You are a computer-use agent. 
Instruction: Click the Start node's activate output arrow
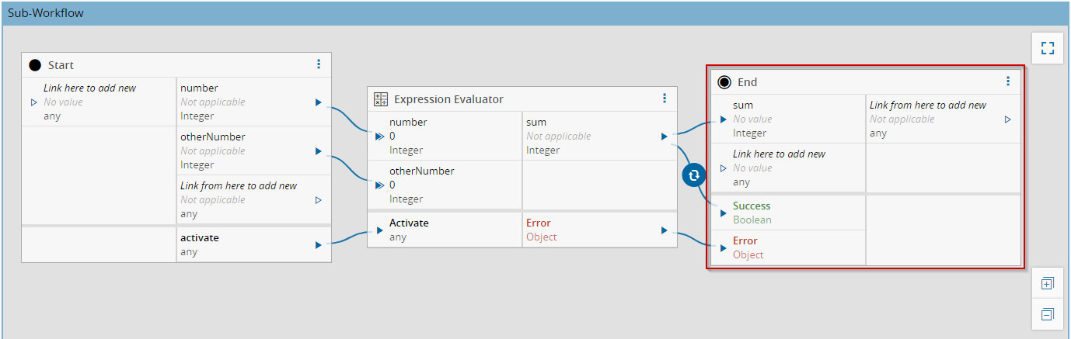[319, 245]
